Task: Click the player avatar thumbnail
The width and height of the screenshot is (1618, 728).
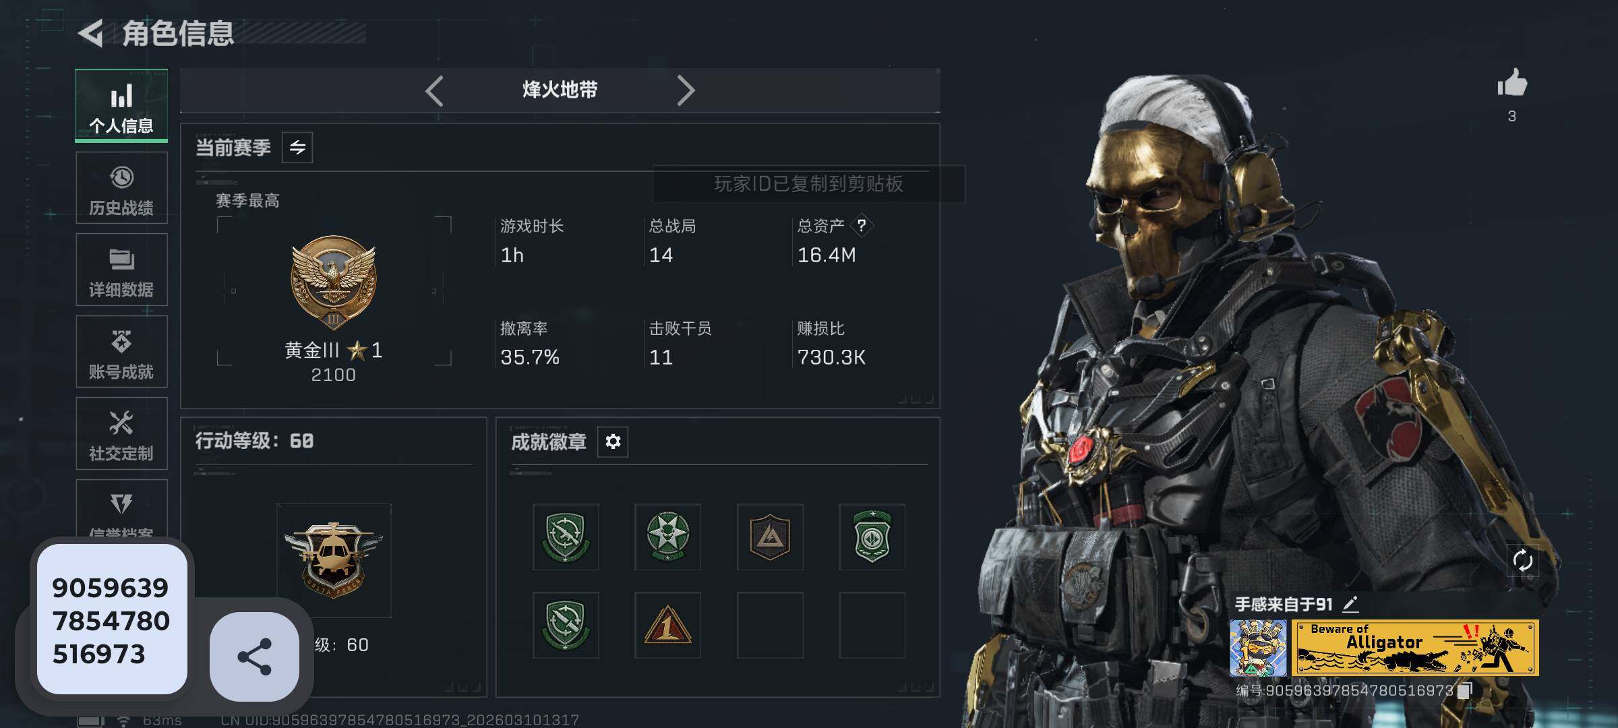Action: 1258,648
